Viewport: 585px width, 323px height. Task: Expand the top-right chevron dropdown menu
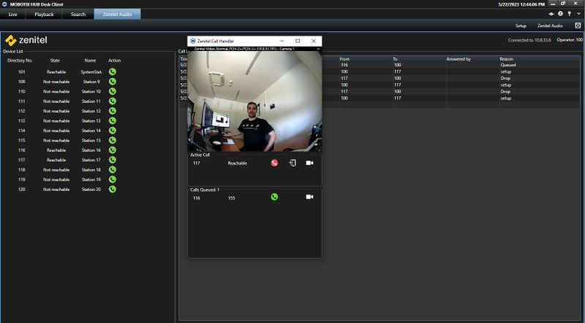pos(578,14)
